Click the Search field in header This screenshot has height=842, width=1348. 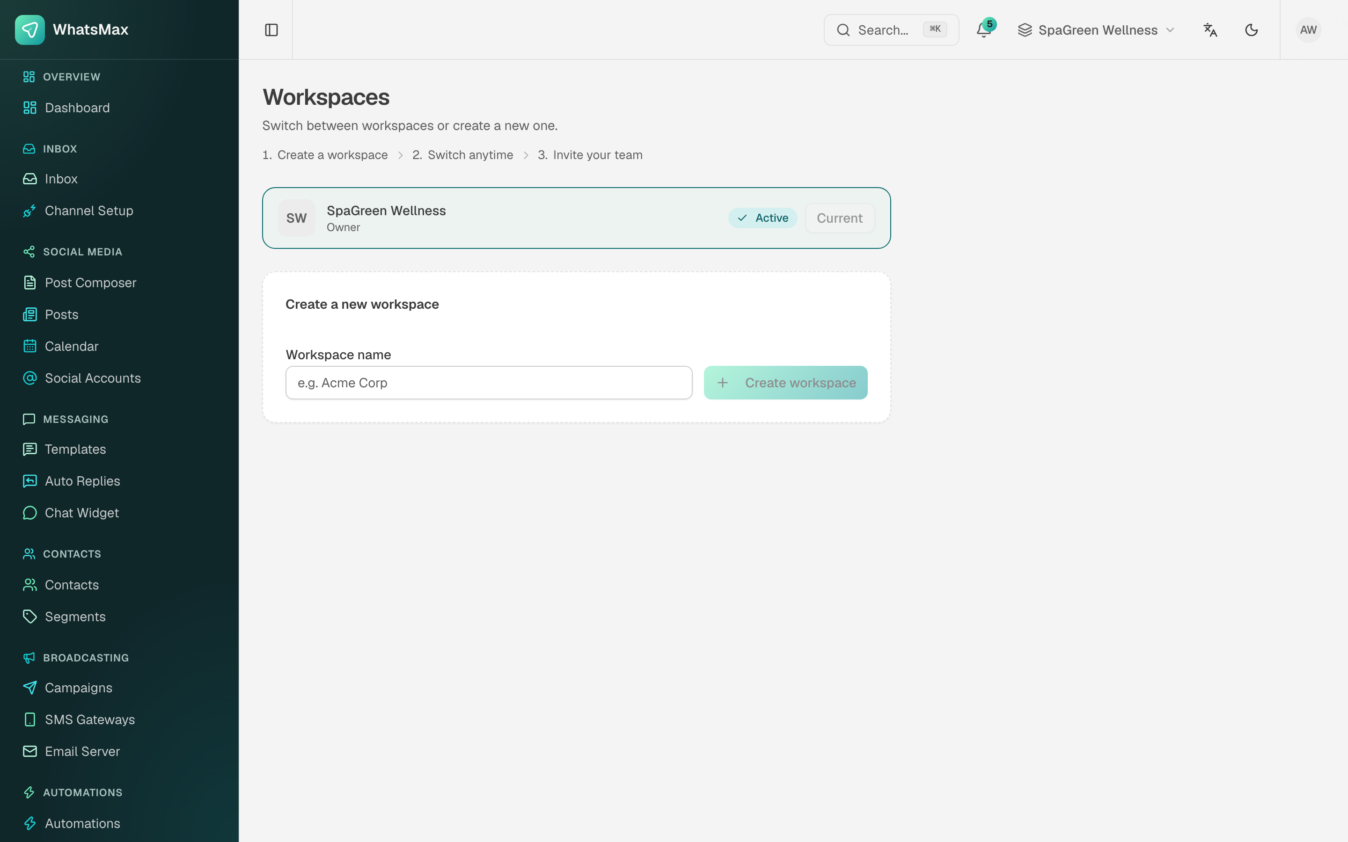[891, 30]
